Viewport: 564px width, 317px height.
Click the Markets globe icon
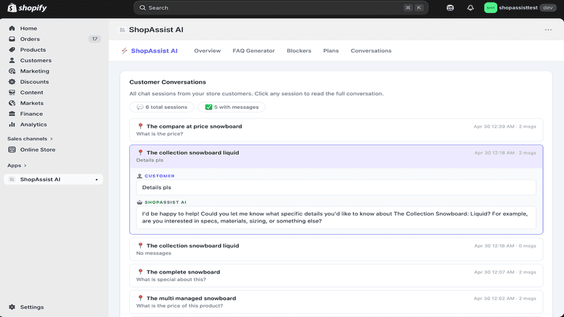pyautogui.click(x=12, y=103)
